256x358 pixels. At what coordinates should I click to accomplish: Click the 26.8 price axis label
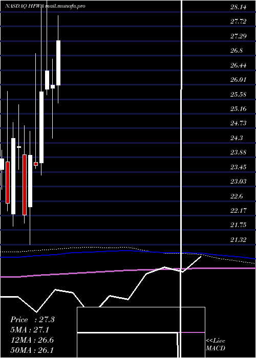237,51
